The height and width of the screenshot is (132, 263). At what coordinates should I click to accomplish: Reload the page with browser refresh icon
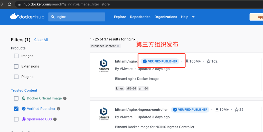(x=10, y=4)
